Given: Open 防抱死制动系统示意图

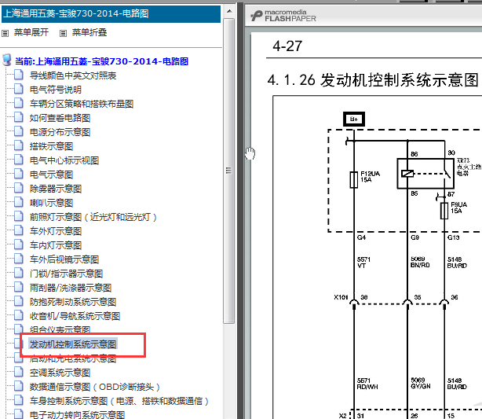Looking at the screenshot, I should 73,302.
